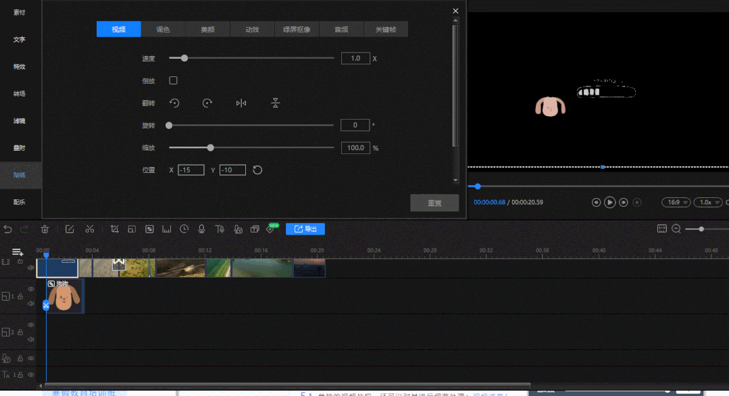Click the delete (trash) icon
The height and width of the screenshot is (396, 729).
[x=44, y=229]
